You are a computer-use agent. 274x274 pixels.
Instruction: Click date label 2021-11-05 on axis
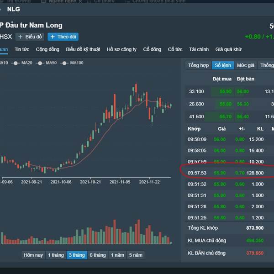click(x=120, y=182)
